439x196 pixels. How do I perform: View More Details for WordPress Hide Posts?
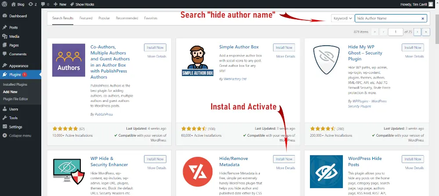[x=414, y=168]
